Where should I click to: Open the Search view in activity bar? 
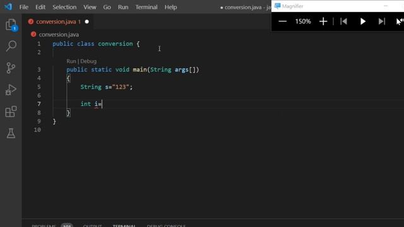tap(11, 46)
